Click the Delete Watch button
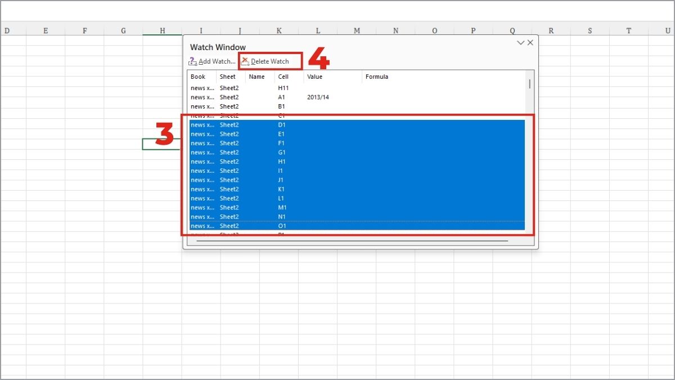 tap(265, 61)
